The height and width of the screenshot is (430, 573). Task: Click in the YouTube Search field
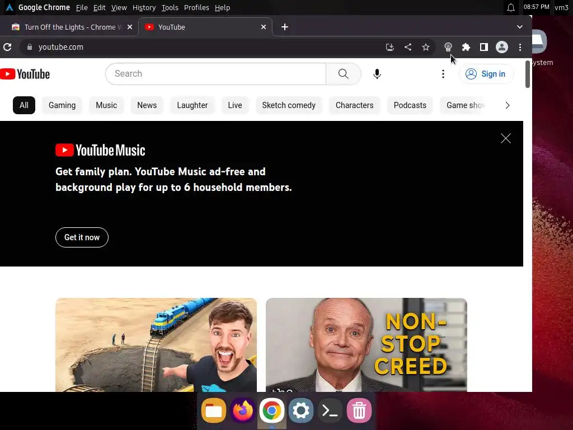pyautogui.click(x=215, y=74)
